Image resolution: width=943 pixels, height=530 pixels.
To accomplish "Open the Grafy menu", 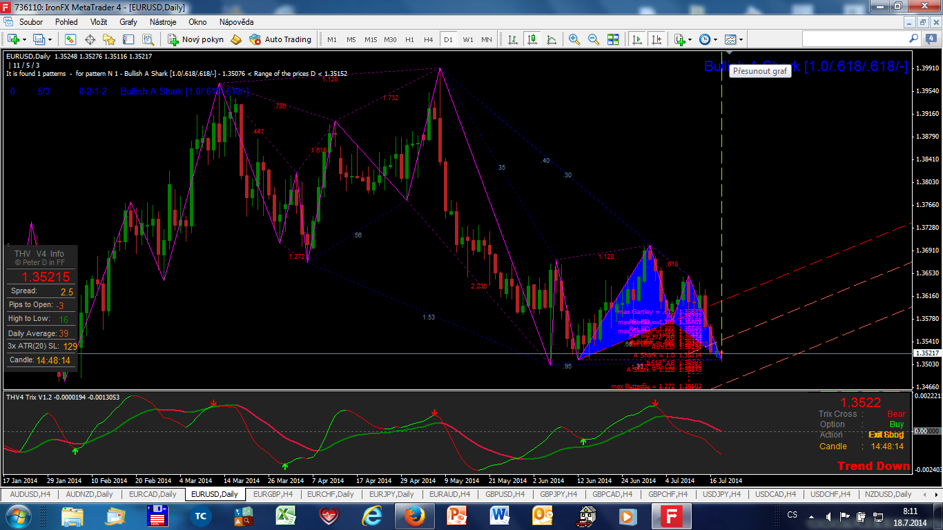I will pos(128,22).
